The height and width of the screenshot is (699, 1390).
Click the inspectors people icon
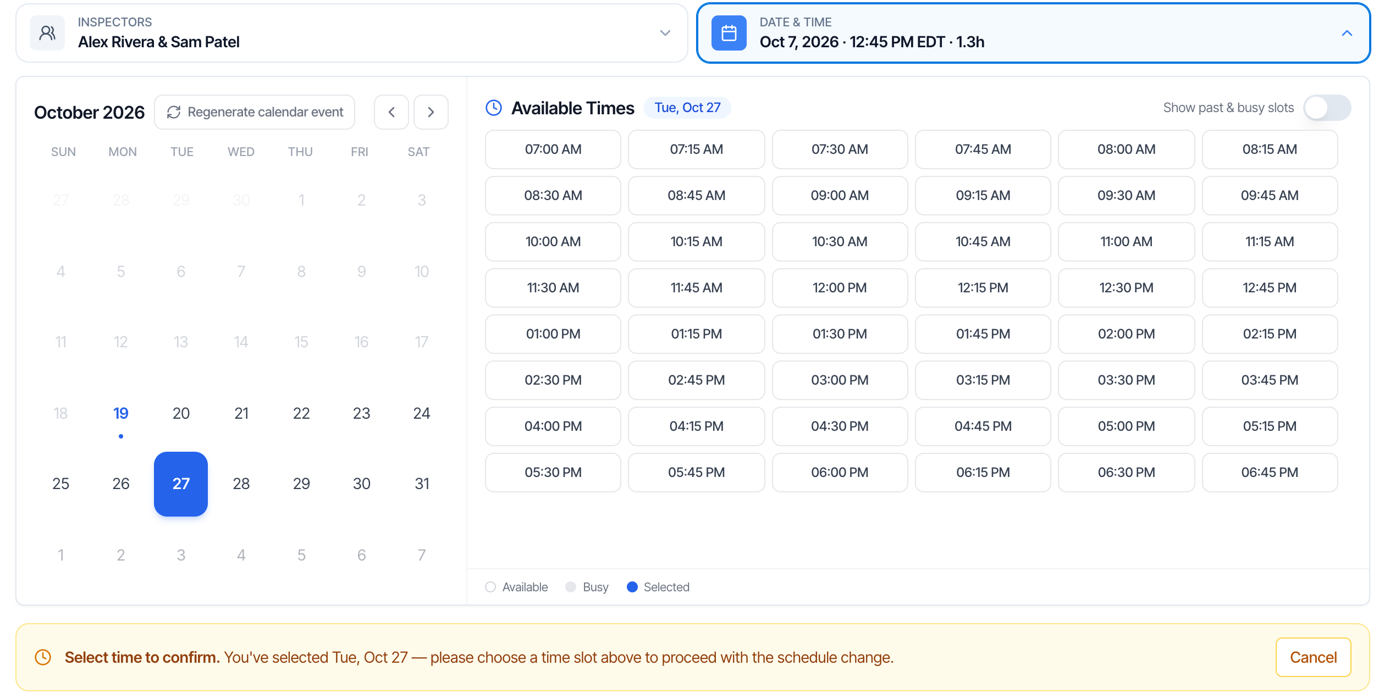point(47,33)
